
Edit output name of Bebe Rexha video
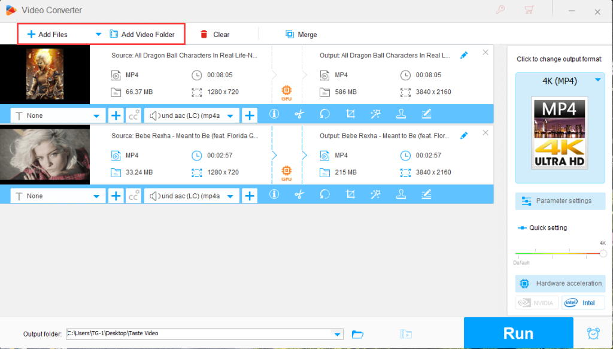click(x=464, y=136)
